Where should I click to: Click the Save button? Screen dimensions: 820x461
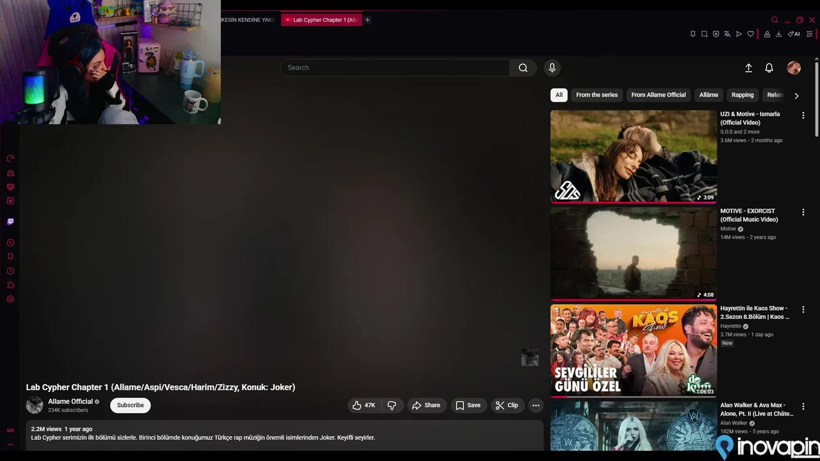click(468, 405)
